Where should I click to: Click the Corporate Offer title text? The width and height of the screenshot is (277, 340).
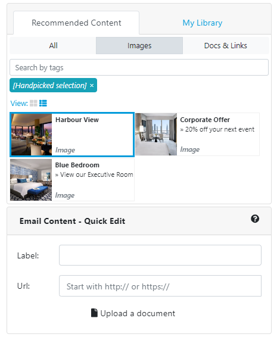205,120
